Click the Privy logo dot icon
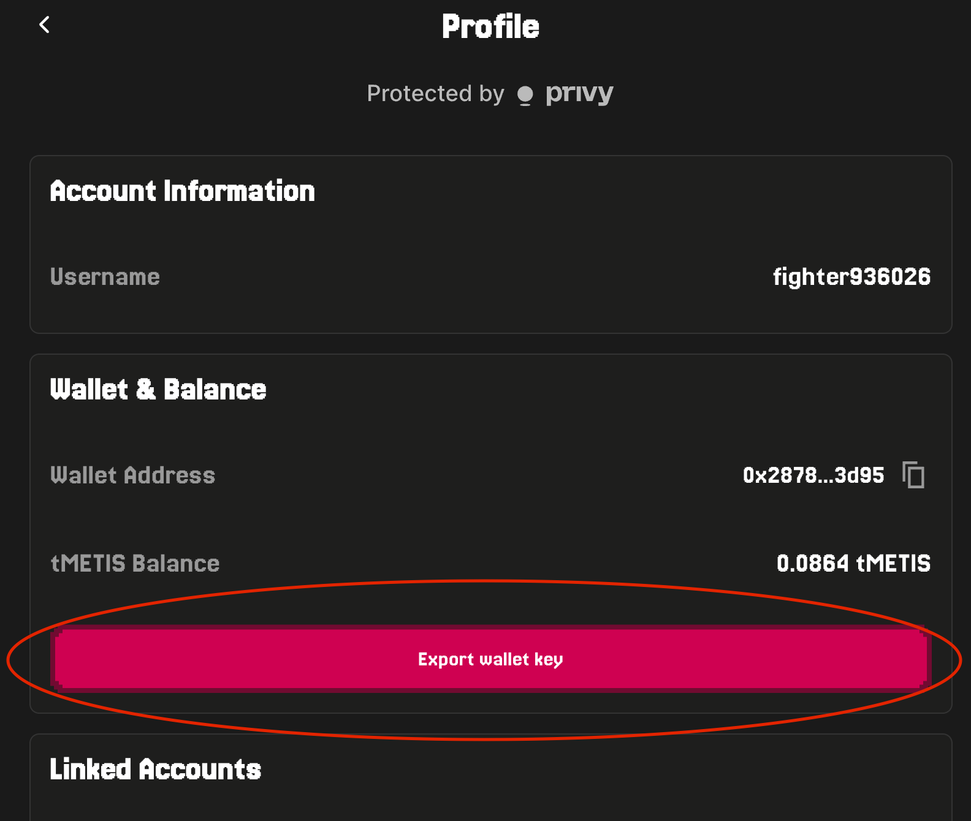Image resolution: width=971 pixels, height=821 pixels. (x=525, y=95)
